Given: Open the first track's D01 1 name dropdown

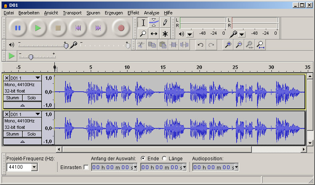Looking at the screenshot, I should click(26, 78).
